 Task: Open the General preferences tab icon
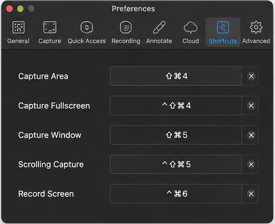[x=19, y=27]
